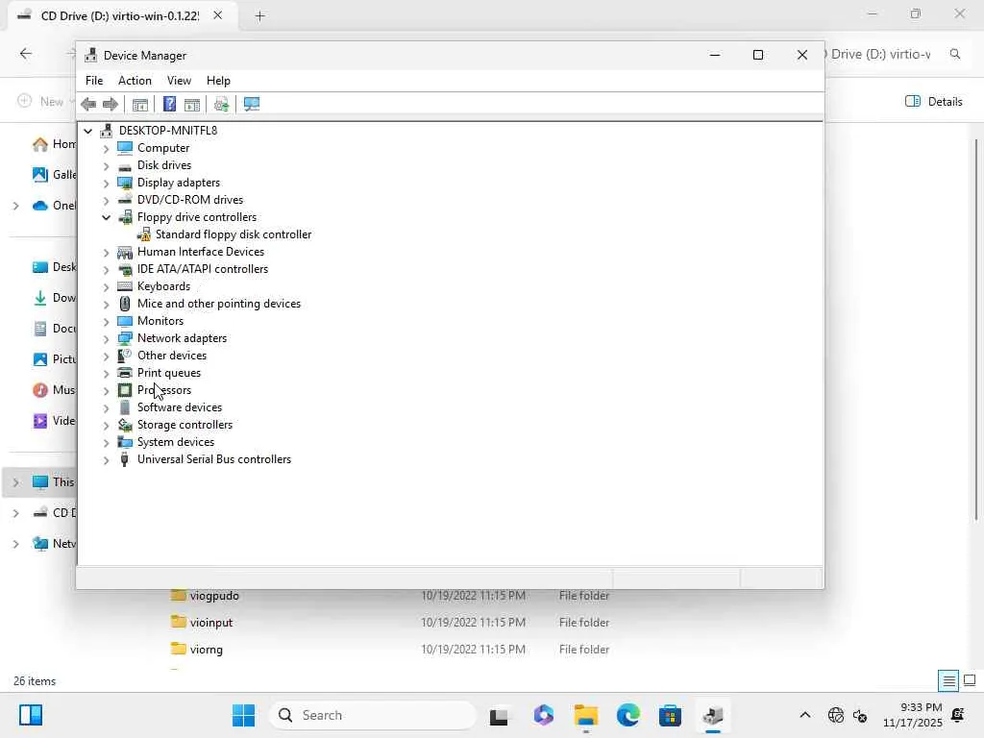Screen dimensions: 984x738
Task: Expand the System devices category
Action: 106,442
